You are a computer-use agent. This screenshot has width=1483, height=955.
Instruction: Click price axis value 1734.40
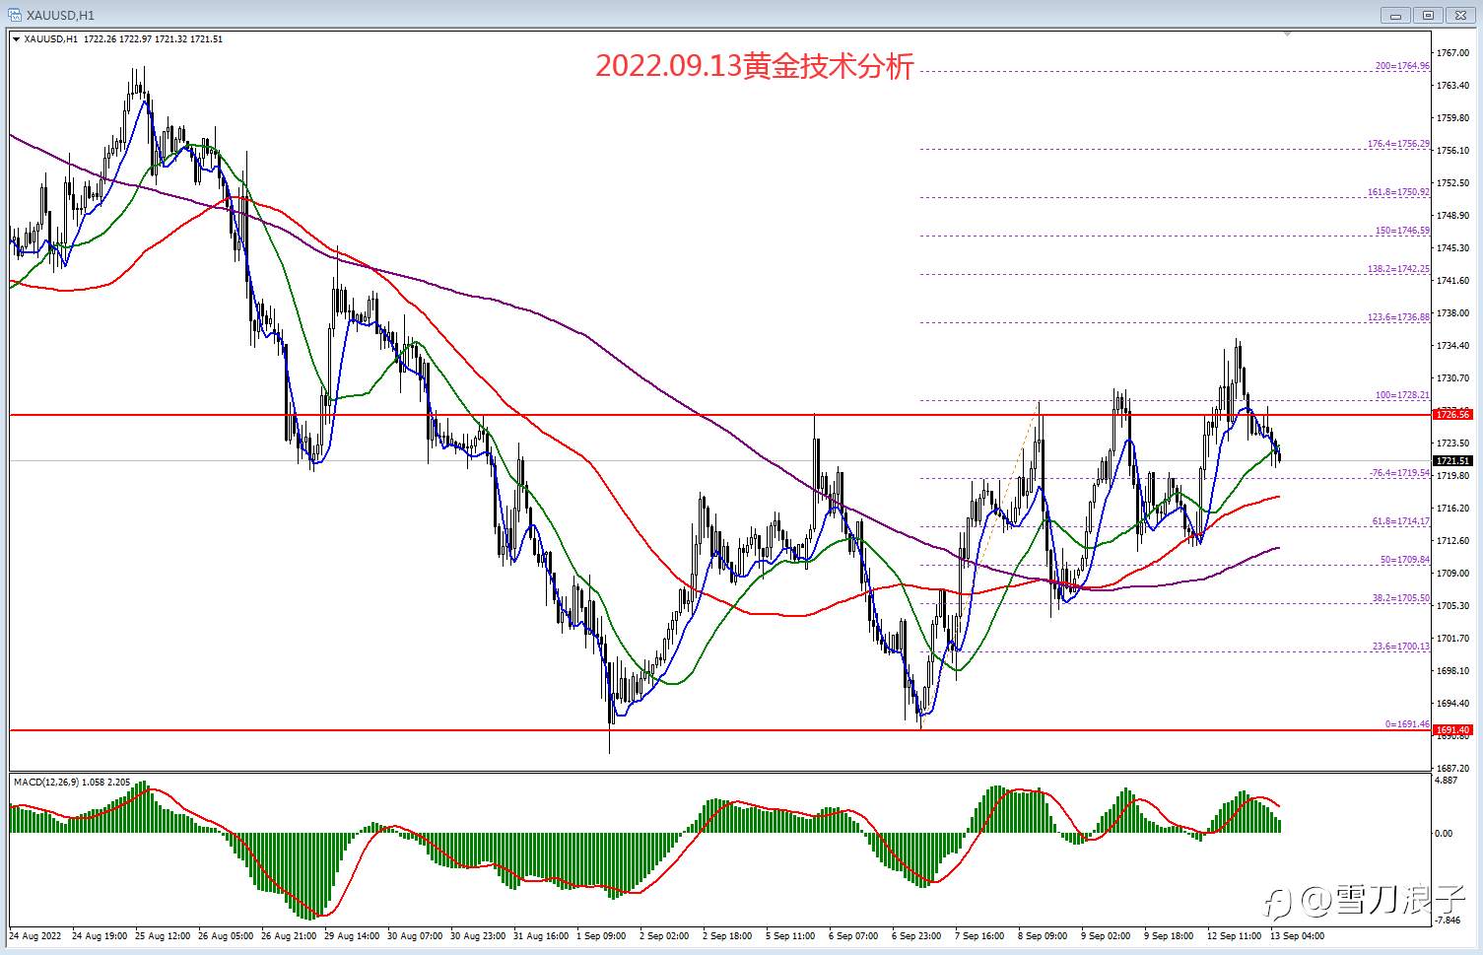[1453, 346]
